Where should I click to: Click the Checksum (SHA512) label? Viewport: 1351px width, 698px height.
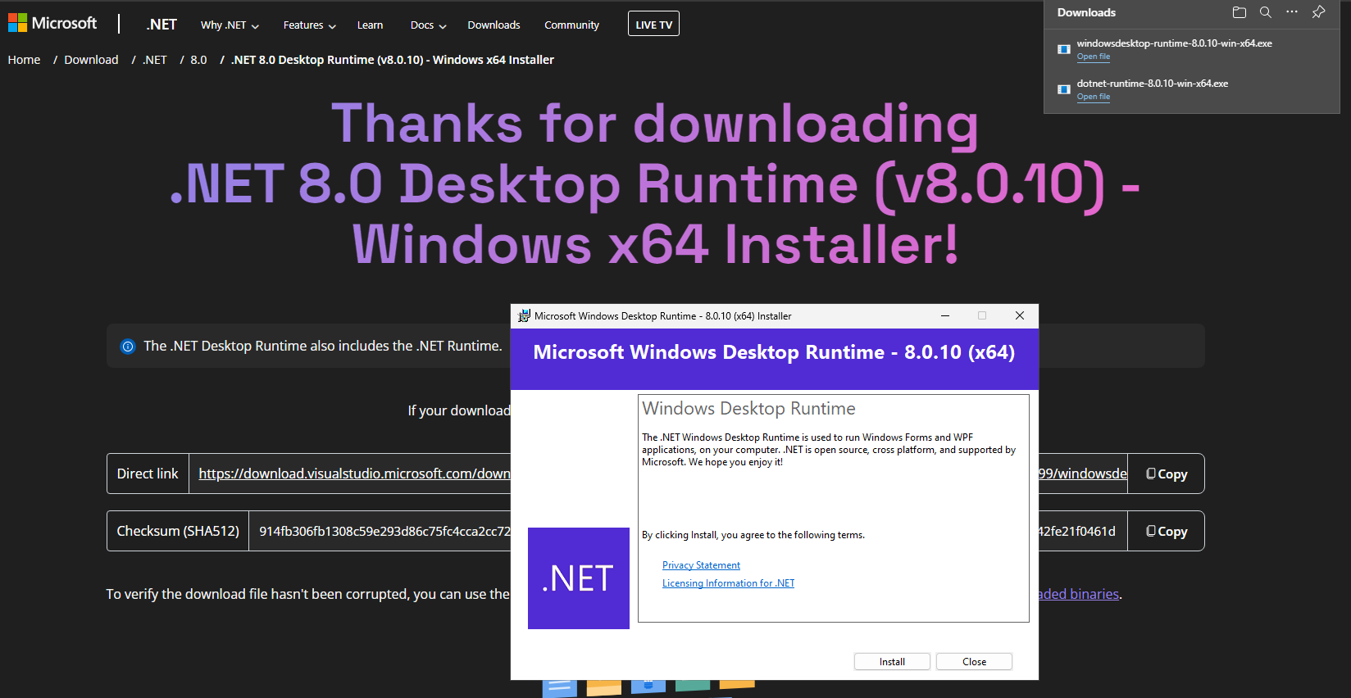click(178, 531)
